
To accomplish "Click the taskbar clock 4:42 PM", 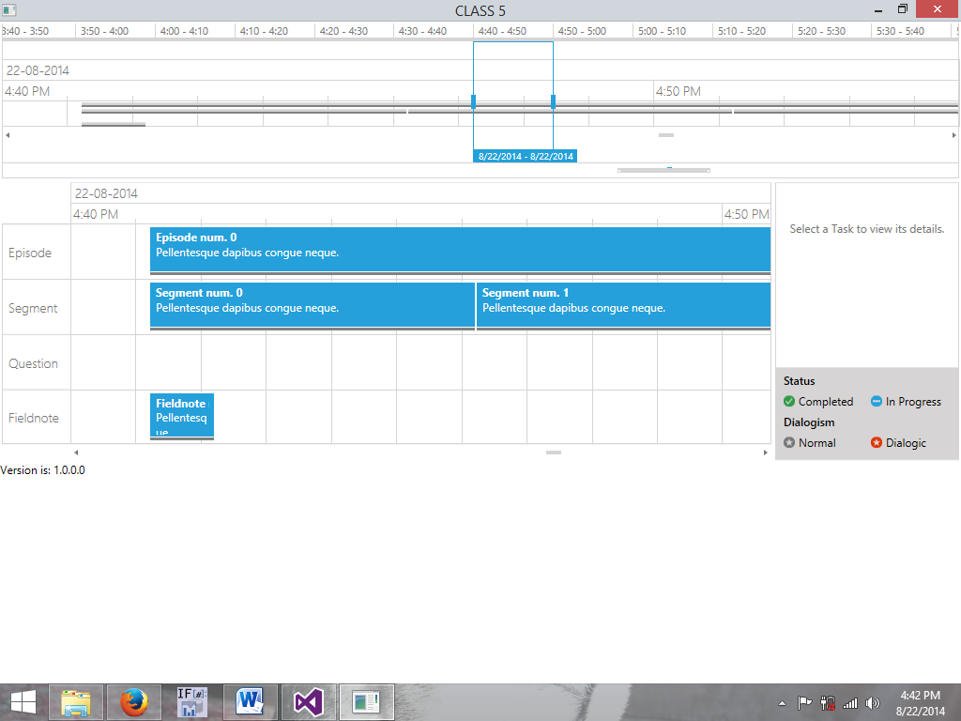I will (x=920, y=696).
